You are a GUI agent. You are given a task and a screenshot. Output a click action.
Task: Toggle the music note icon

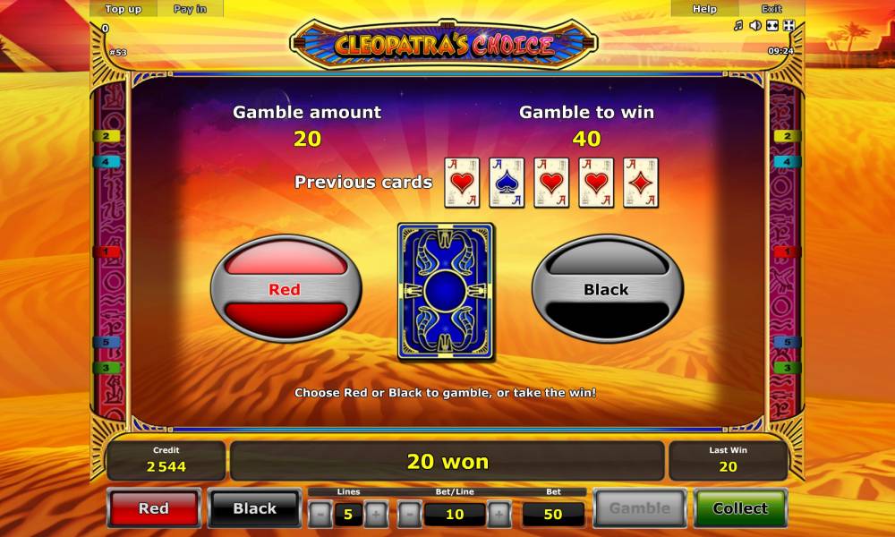(x=738, y=26)
